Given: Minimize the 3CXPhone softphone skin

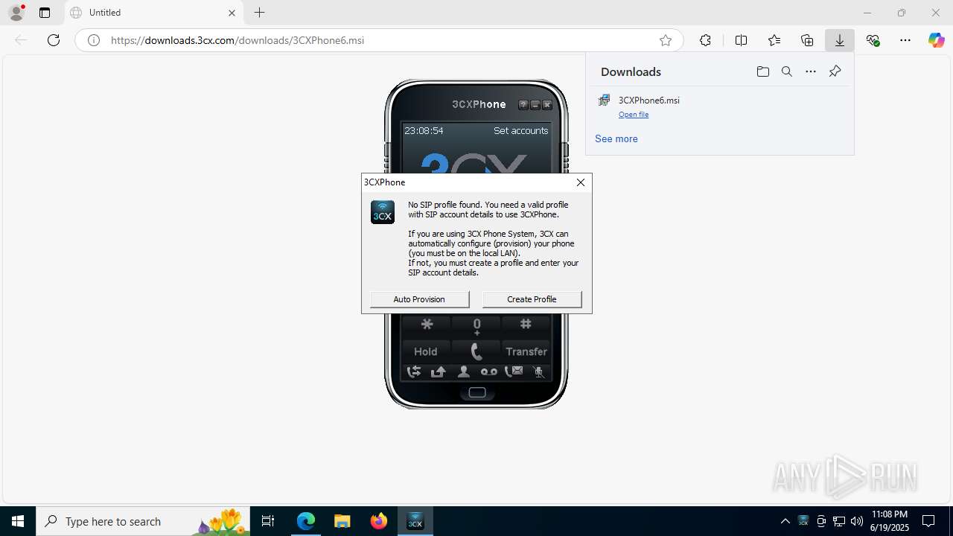Looking at the screenshot, I should tap(535, 105).
